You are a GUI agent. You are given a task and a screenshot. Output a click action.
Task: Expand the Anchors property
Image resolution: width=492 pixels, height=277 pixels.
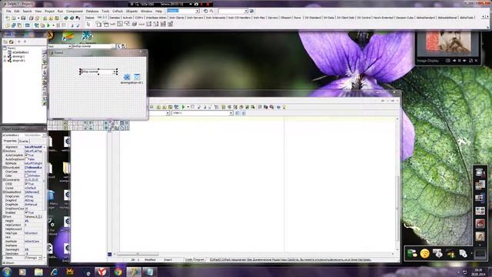[4, 151]
